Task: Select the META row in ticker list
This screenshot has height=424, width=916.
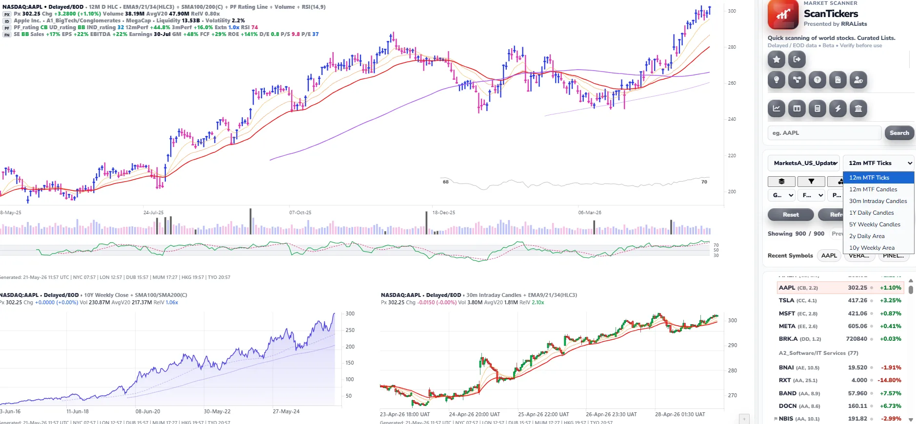Action: click(840, 326)
